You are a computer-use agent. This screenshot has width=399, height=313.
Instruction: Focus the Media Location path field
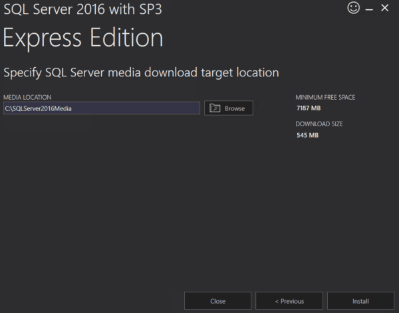click(102, 108)
